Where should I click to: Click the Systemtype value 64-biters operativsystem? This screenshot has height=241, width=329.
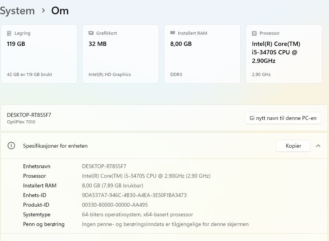(x=138, y=214)
